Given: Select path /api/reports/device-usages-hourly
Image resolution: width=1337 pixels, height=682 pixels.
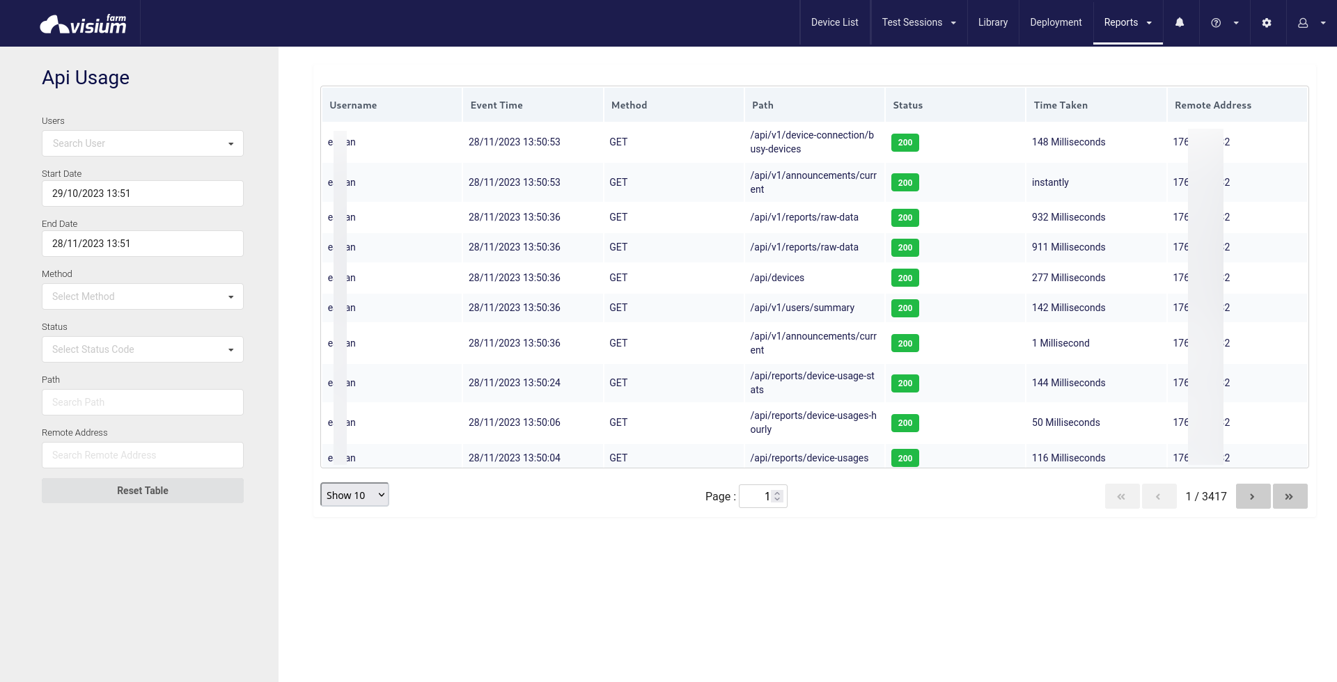Looking at the screenshot, I should 813,422.
